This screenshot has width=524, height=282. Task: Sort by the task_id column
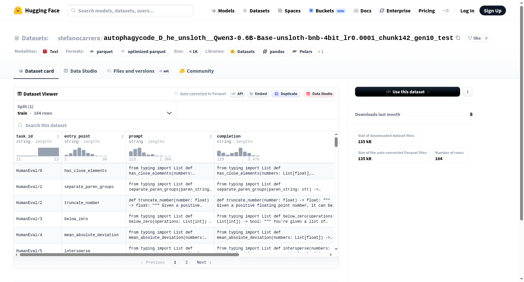pyautogui.click(x=58, y=137)
